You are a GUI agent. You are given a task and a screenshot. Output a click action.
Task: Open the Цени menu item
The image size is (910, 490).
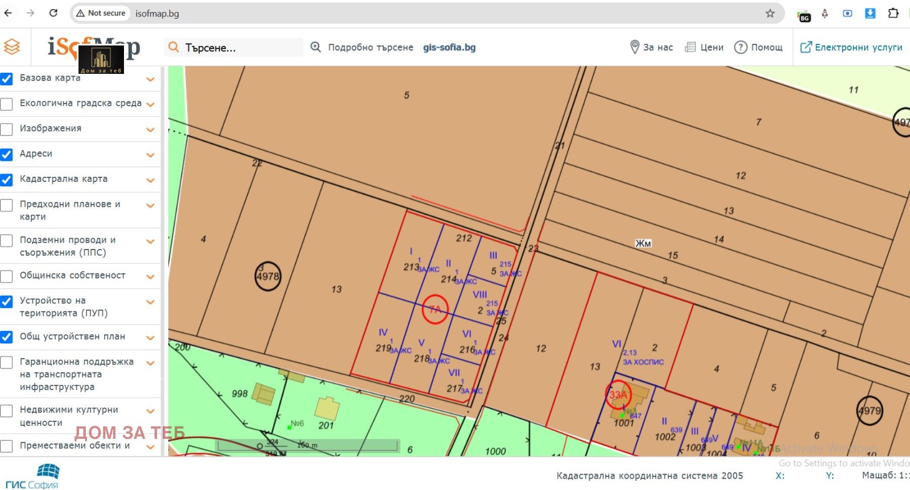tap(712, 47)
